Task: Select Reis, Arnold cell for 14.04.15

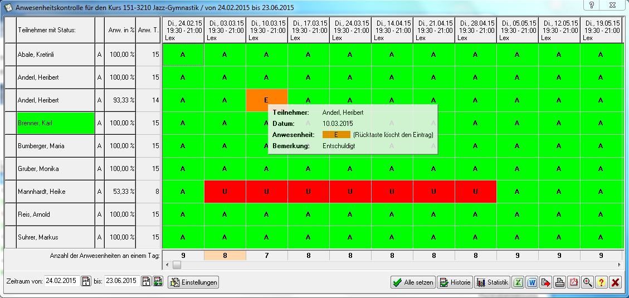Action: click(x=392, y=214)
